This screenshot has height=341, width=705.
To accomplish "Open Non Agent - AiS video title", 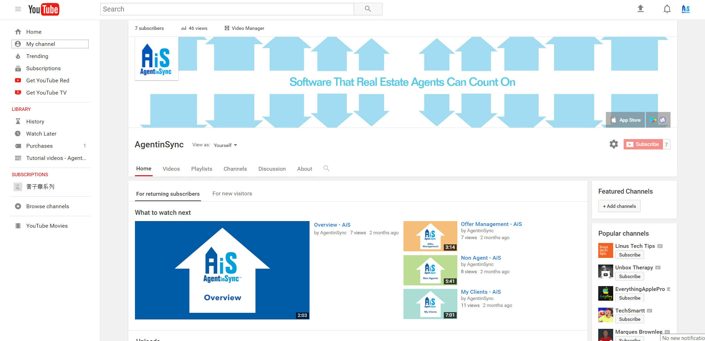I will pyautogui.click(x=481, y=258).
